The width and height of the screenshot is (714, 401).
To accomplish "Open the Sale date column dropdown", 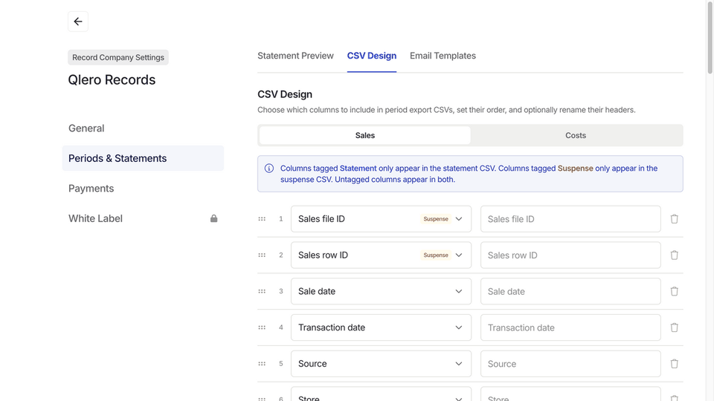I will (381, 291).
